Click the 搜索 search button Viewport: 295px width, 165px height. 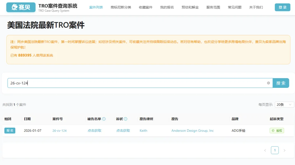click(x=281, y=83)
